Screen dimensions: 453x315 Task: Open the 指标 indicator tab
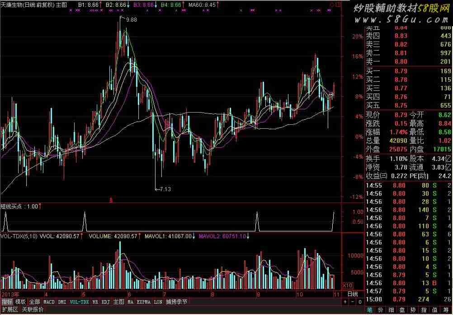click(7, 302)
